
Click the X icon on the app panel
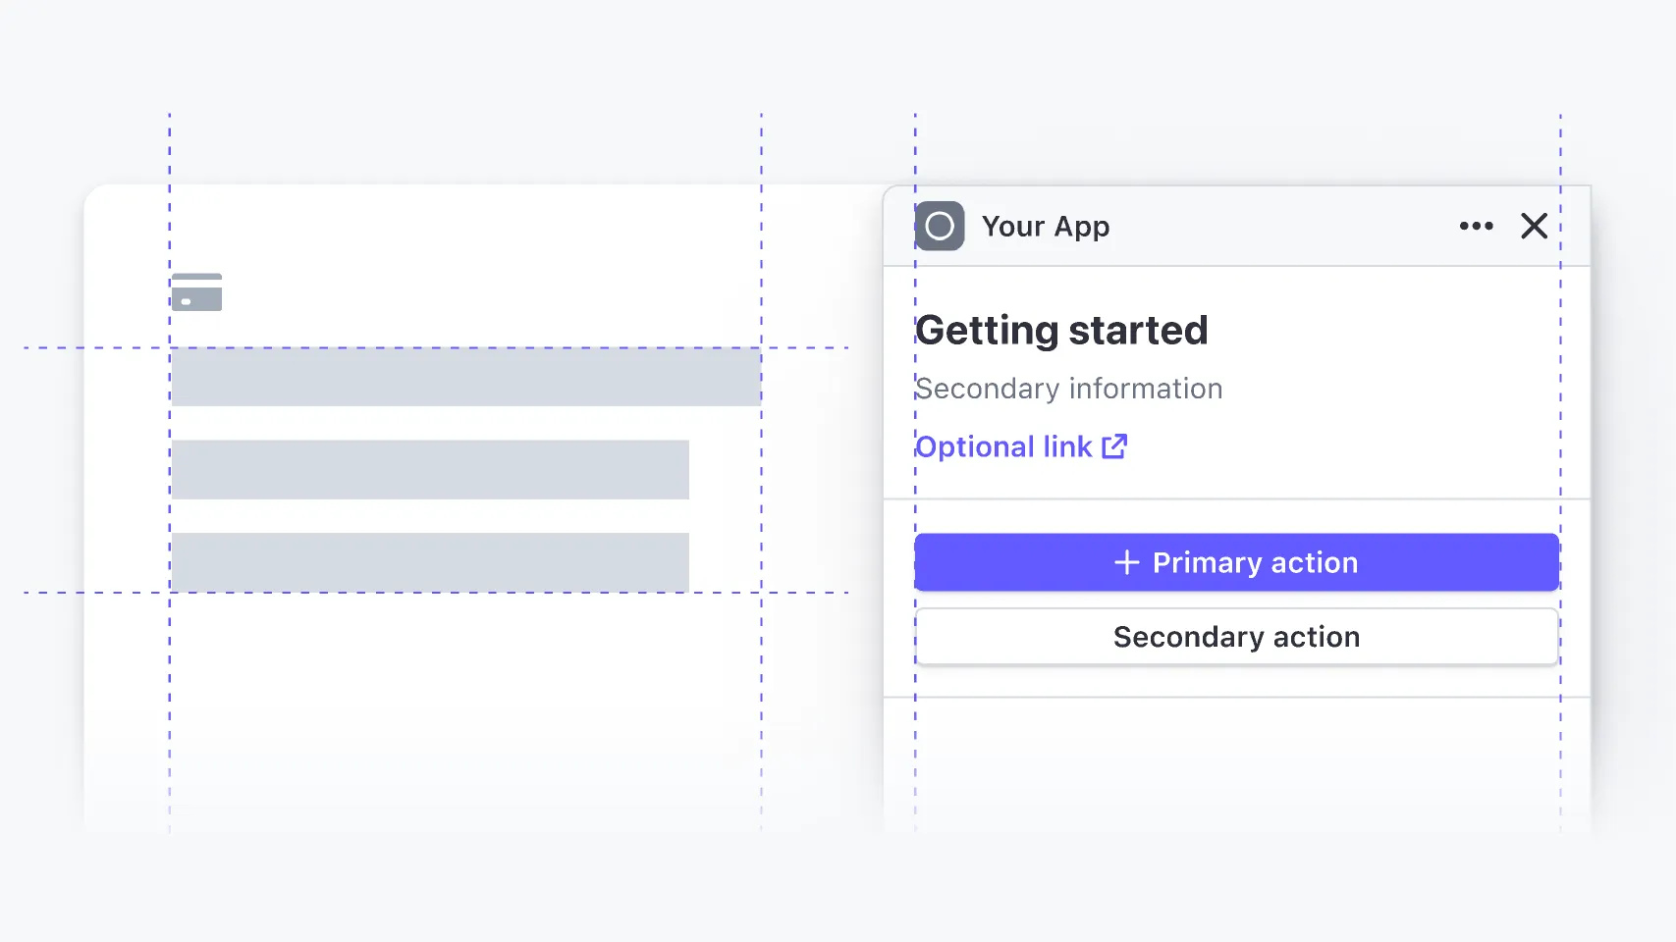click(x=1534, y=226)
